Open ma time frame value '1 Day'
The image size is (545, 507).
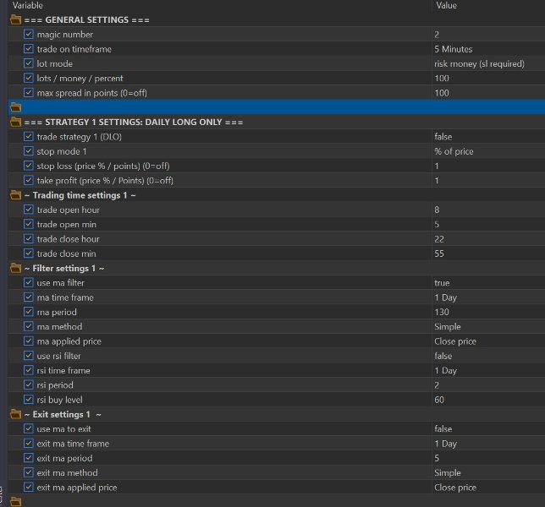pos(446,297)
